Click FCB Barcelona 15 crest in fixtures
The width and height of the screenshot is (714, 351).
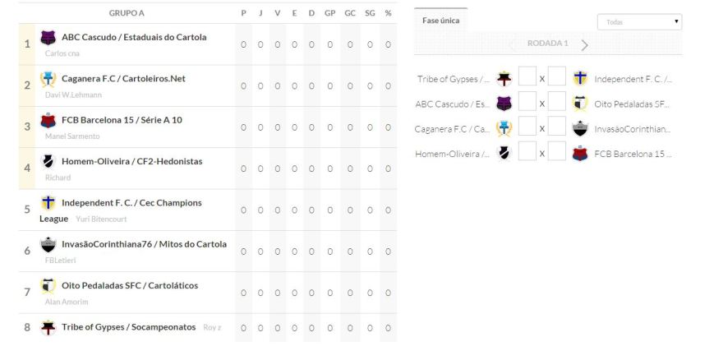click(x=580, y=153)
